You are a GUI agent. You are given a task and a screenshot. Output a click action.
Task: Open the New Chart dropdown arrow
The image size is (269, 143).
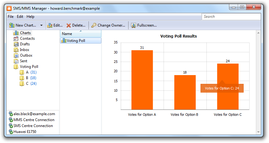42,25
